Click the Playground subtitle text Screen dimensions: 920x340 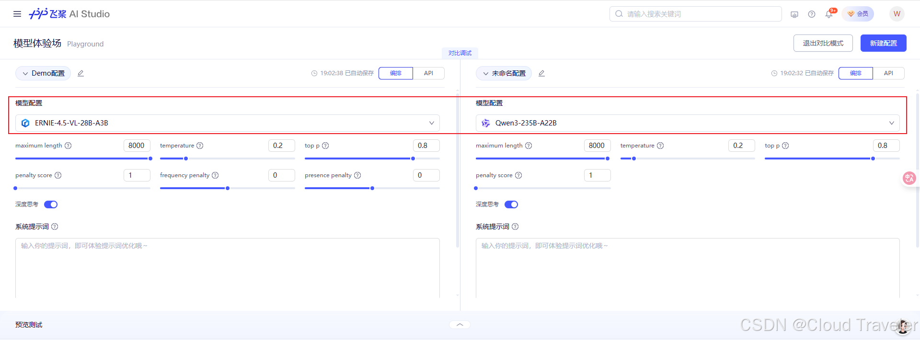(85, 44)
